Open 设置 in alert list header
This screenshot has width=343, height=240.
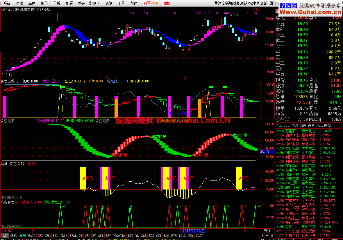point(311,125)
